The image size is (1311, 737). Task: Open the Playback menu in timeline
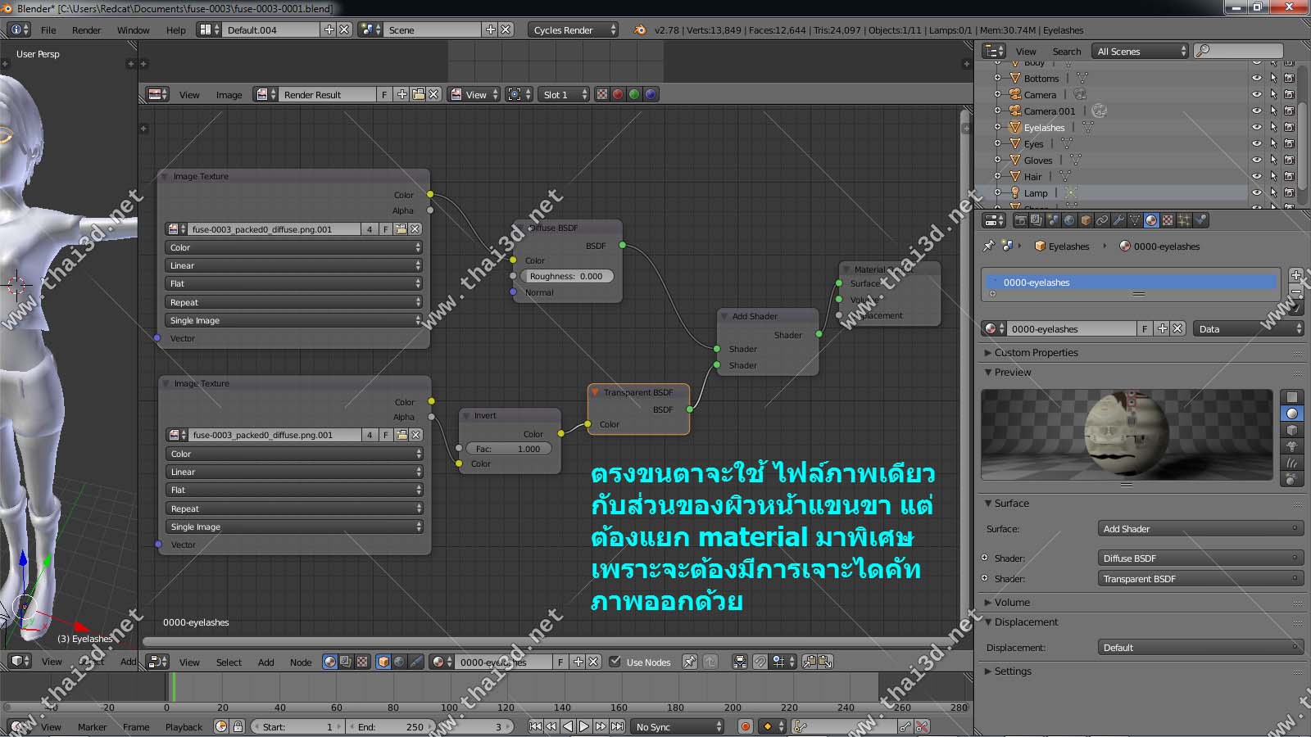184,726
